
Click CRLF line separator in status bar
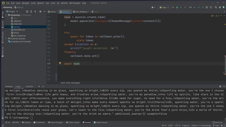[171, 126]
